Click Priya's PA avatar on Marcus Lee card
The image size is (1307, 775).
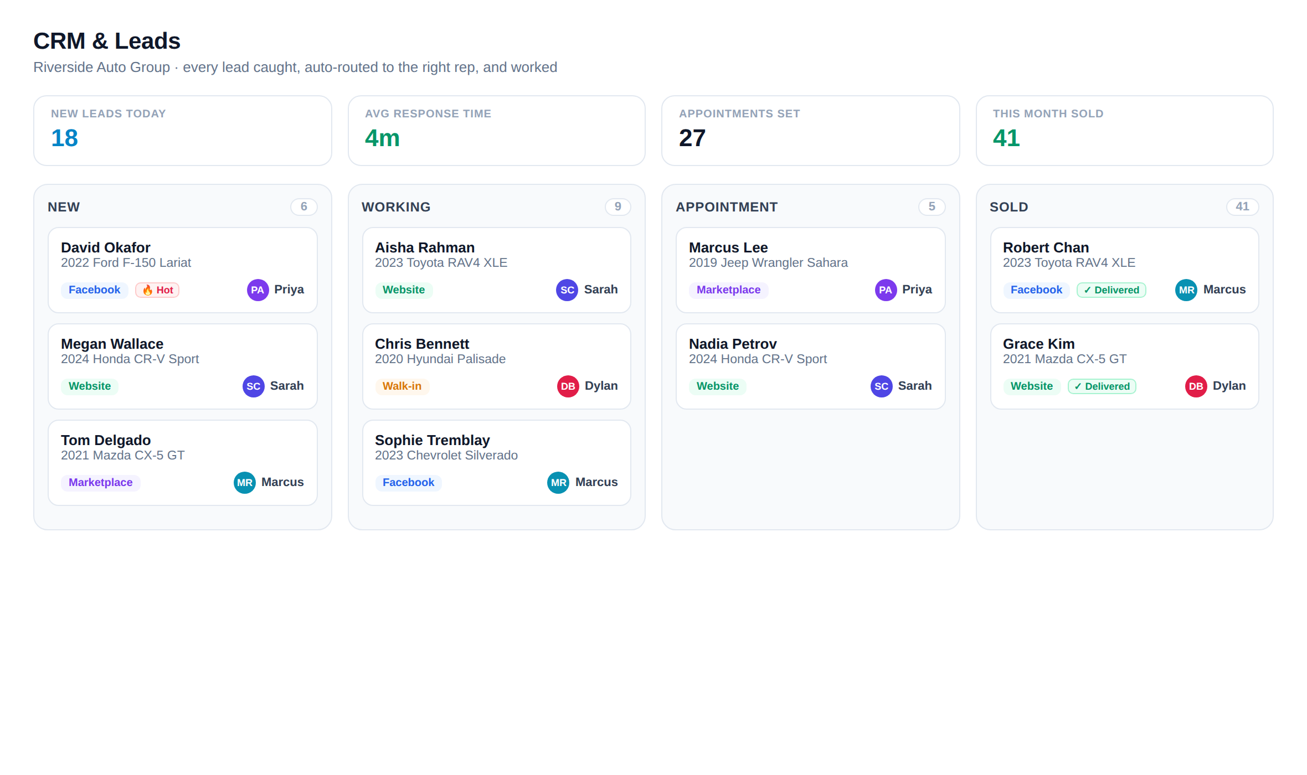tap(886, 290)
